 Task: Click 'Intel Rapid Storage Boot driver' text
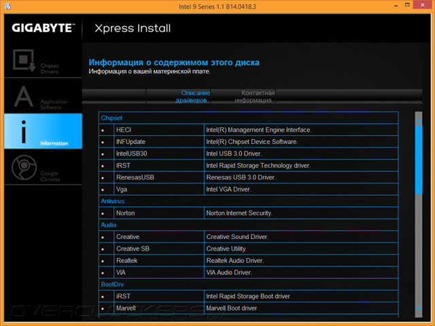(x=248, y=296)
